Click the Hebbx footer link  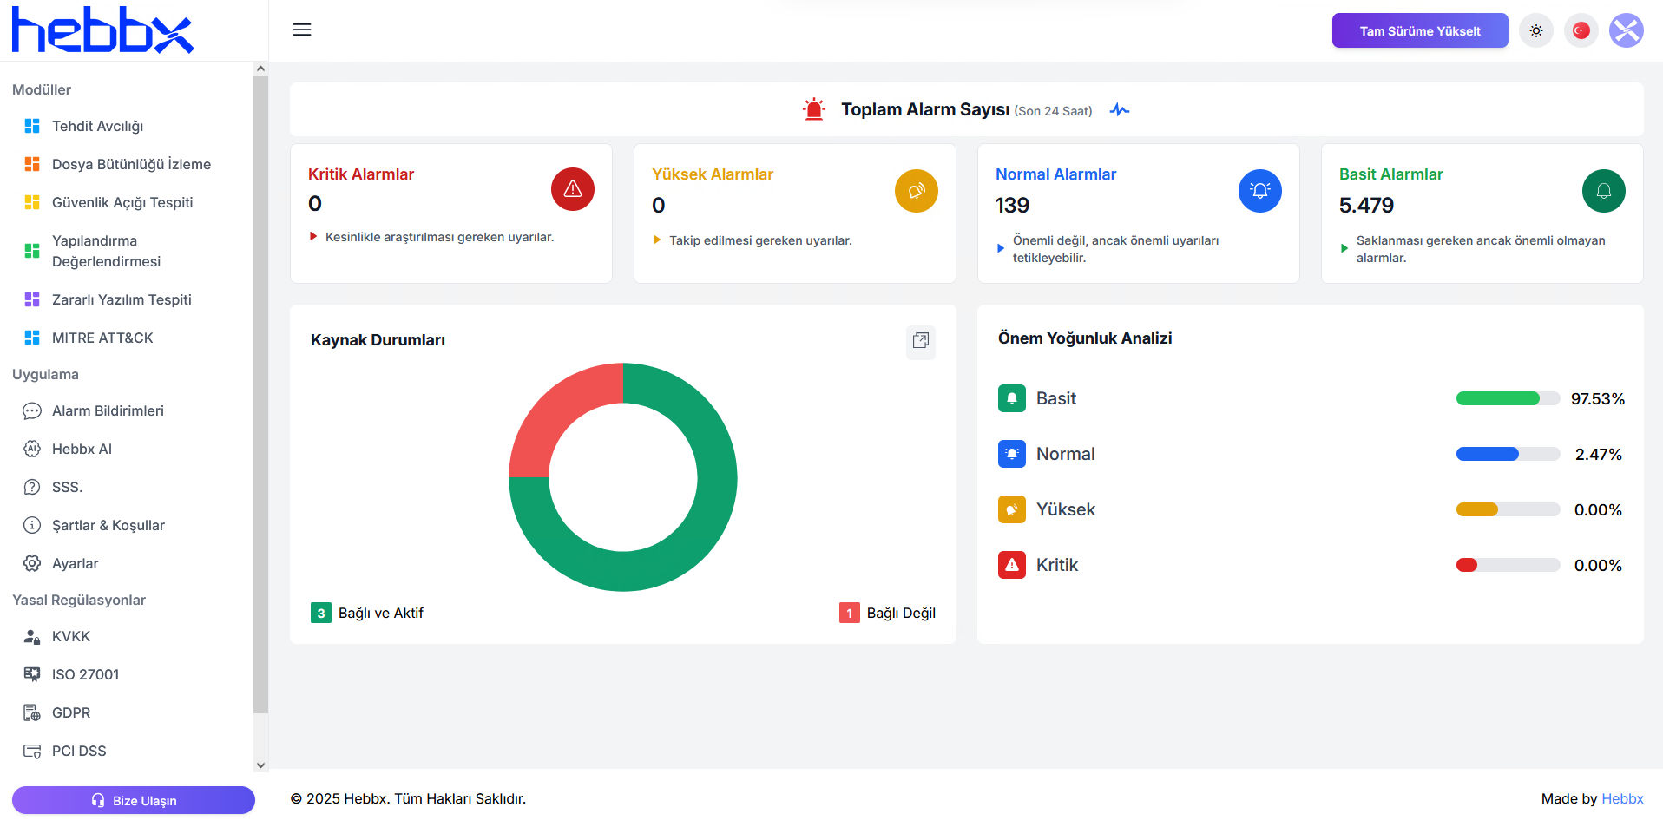pos(1621,798)
